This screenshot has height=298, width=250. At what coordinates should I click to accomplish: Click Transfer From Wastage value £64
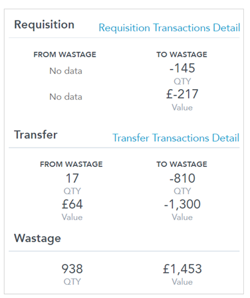point(72,204)
